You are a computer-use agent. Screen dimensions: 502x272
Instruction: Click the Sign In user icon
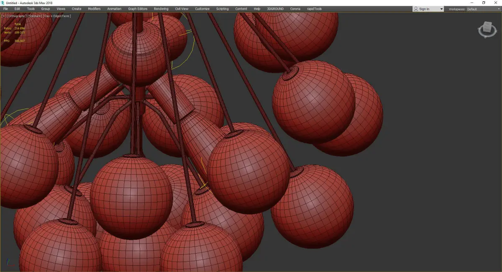coord(416,9)
